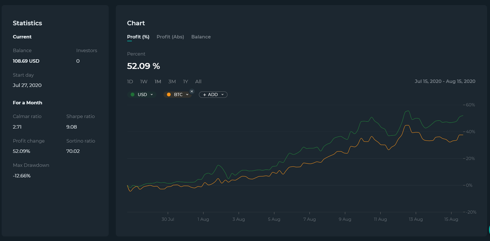Viewport: 490px width, 241px height.
Task: Choose the 3M time range
Action: 172,81
